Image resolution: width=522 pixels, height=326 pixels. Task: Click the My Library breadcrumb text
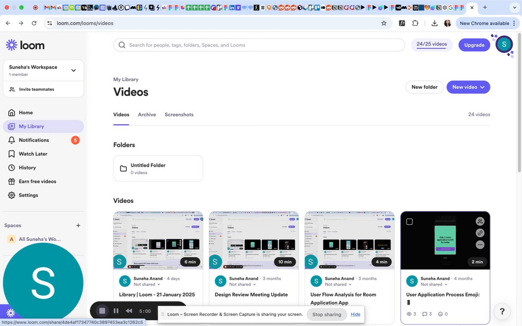tap(126, 79)
